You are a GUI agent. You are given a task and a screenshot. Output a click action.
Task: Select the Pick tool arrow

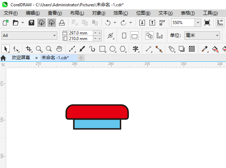[x=6, y=49]
